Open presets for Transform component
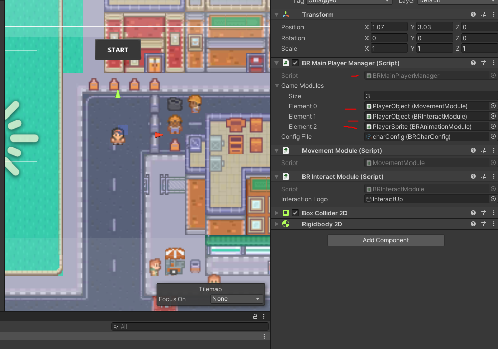Image resolution: width=498 pixels, height=349 pixels. click(x=483, y=15)
